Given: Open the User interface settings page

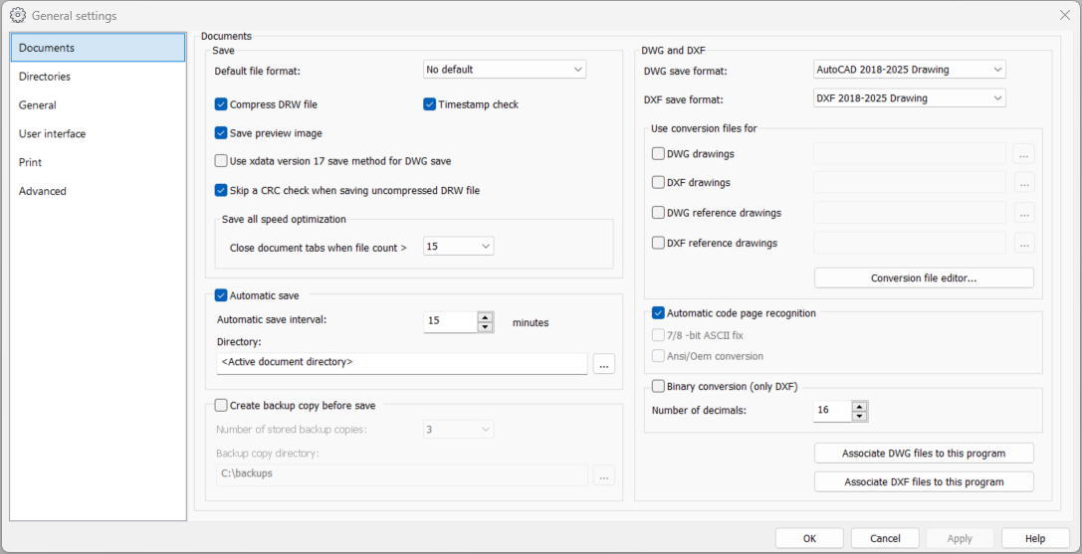Looking at the screenshot, I should coord(52,134).
